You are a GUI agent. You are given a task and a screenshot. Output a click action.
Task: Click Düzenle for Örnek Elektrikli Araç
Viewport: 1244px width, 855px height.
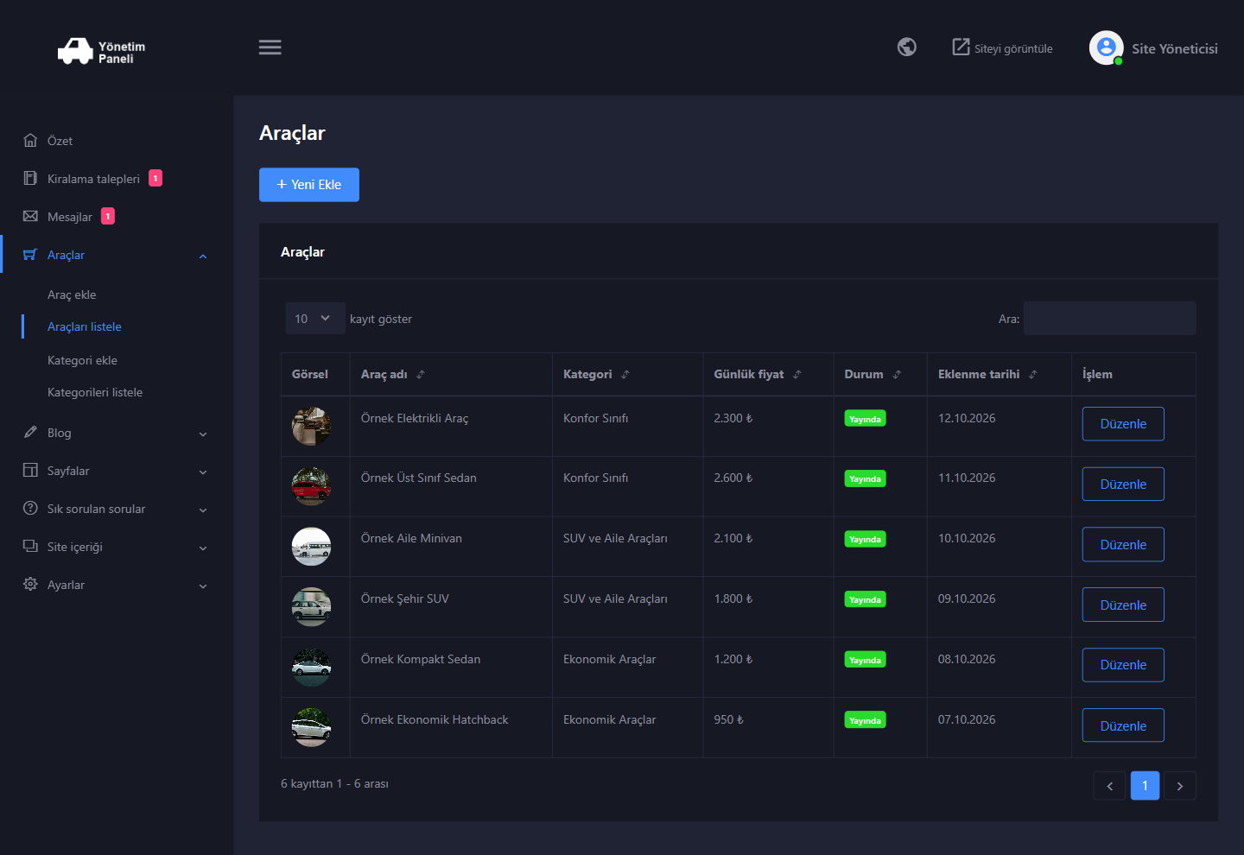tap(1123, 424)
